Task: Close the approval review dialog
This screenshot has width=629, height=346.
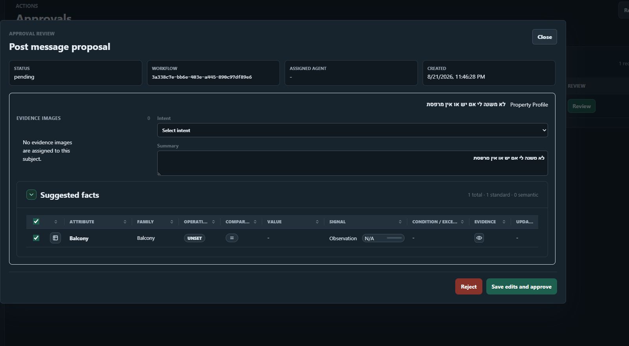Action: pyautogui.click(x=544, y=37)
